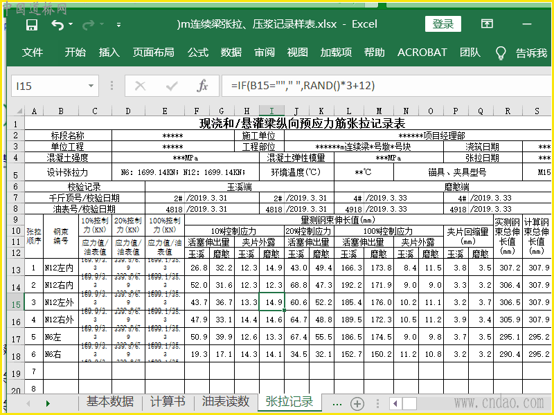Click the horizontal scrollbar left arrow
Screen dimensions: 554x415
click(x=395, y=403)
